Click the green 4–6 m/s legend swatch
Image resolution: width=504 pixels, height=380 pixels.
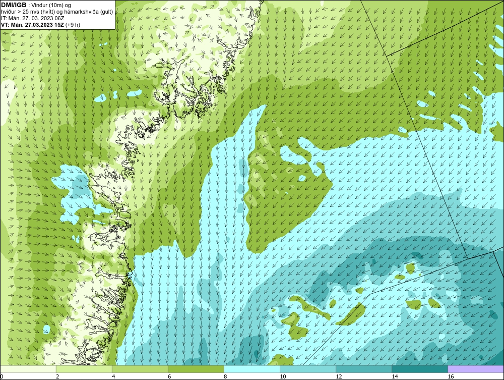[140, 369]
